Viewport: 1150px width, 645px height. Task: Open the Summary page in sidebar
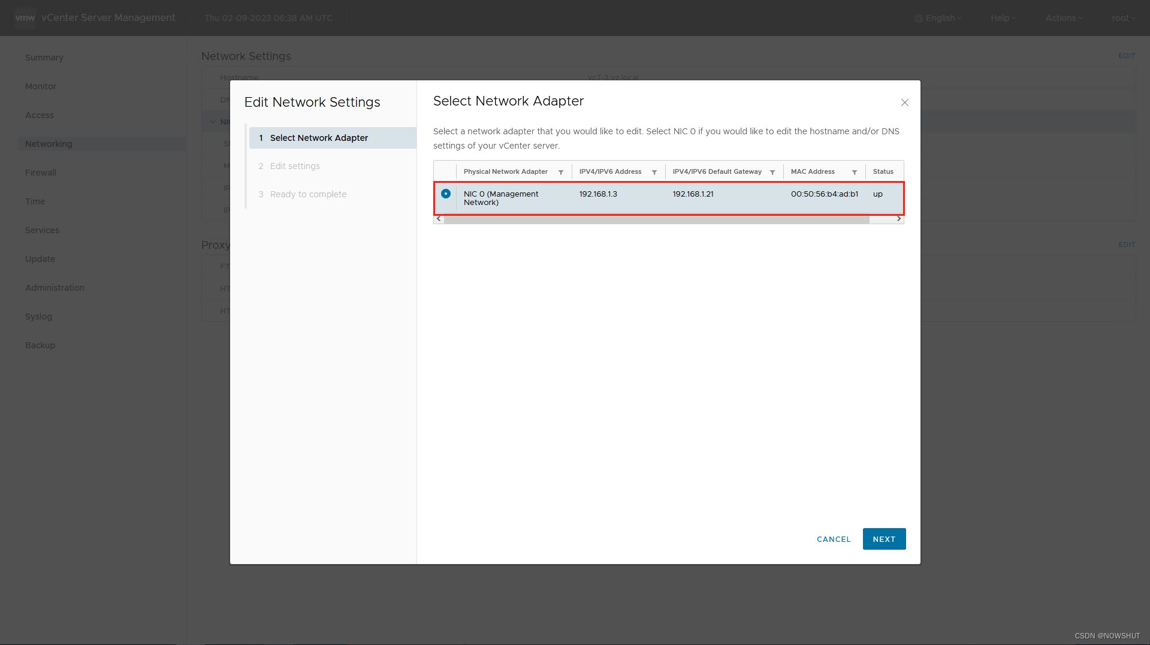coord(44,58)
